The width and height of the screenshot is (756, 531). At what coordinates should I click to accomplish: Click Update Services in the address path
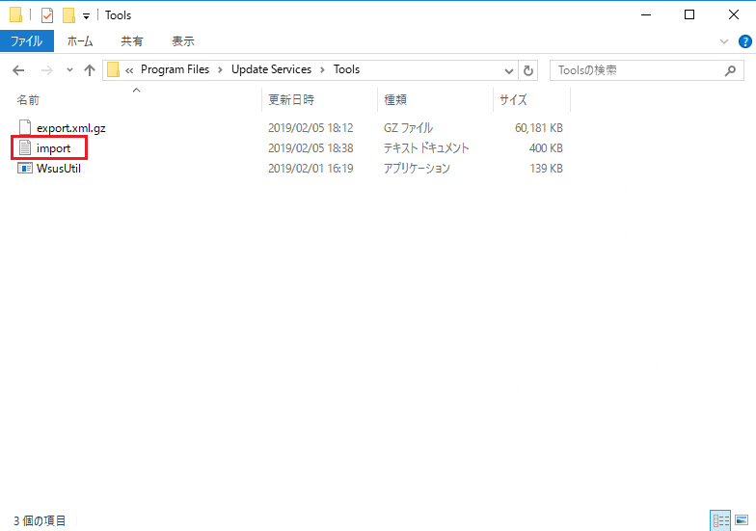tap(271, 69)
